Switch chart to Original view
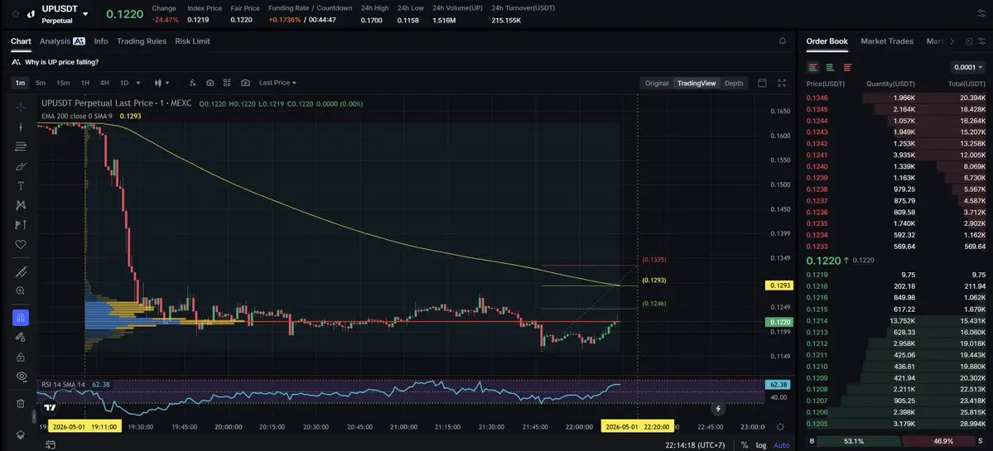 click(x=657, y=83)
